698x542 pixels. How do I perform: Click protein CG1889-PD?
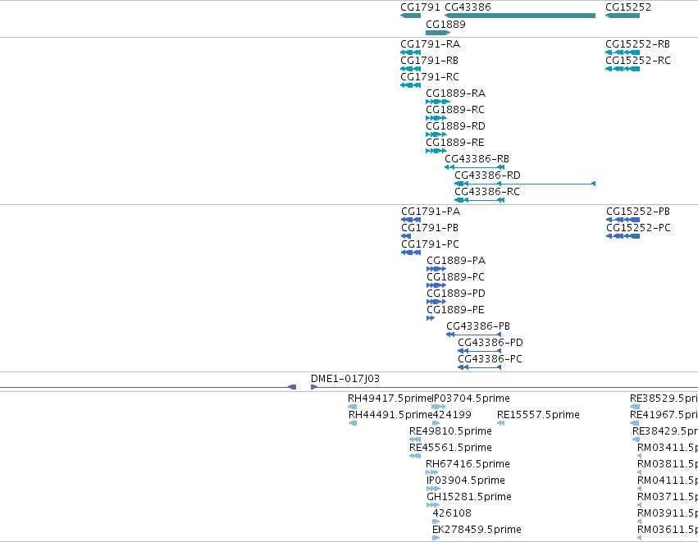[456, 294]
